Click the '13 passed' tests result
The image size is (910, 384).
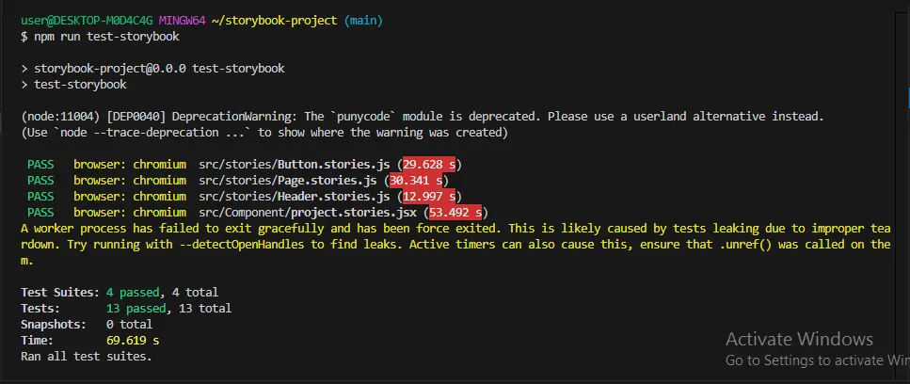point(137,308)
